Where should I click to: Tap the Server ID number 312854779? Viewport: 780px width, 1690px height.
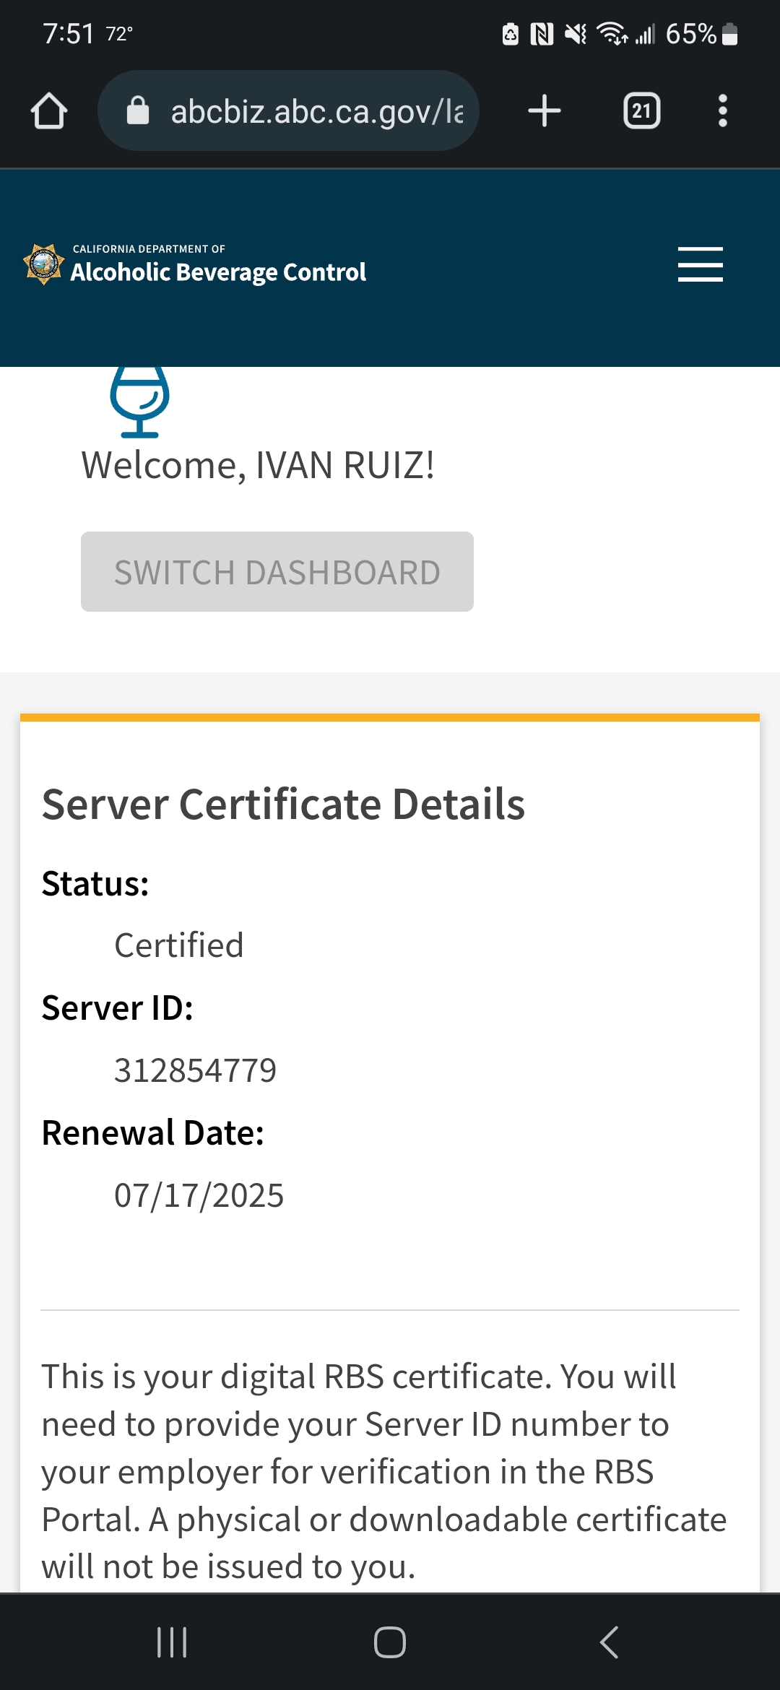tap(195, 1070)
